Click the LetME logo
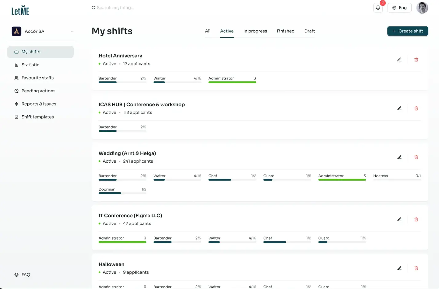 click(20, 11)
